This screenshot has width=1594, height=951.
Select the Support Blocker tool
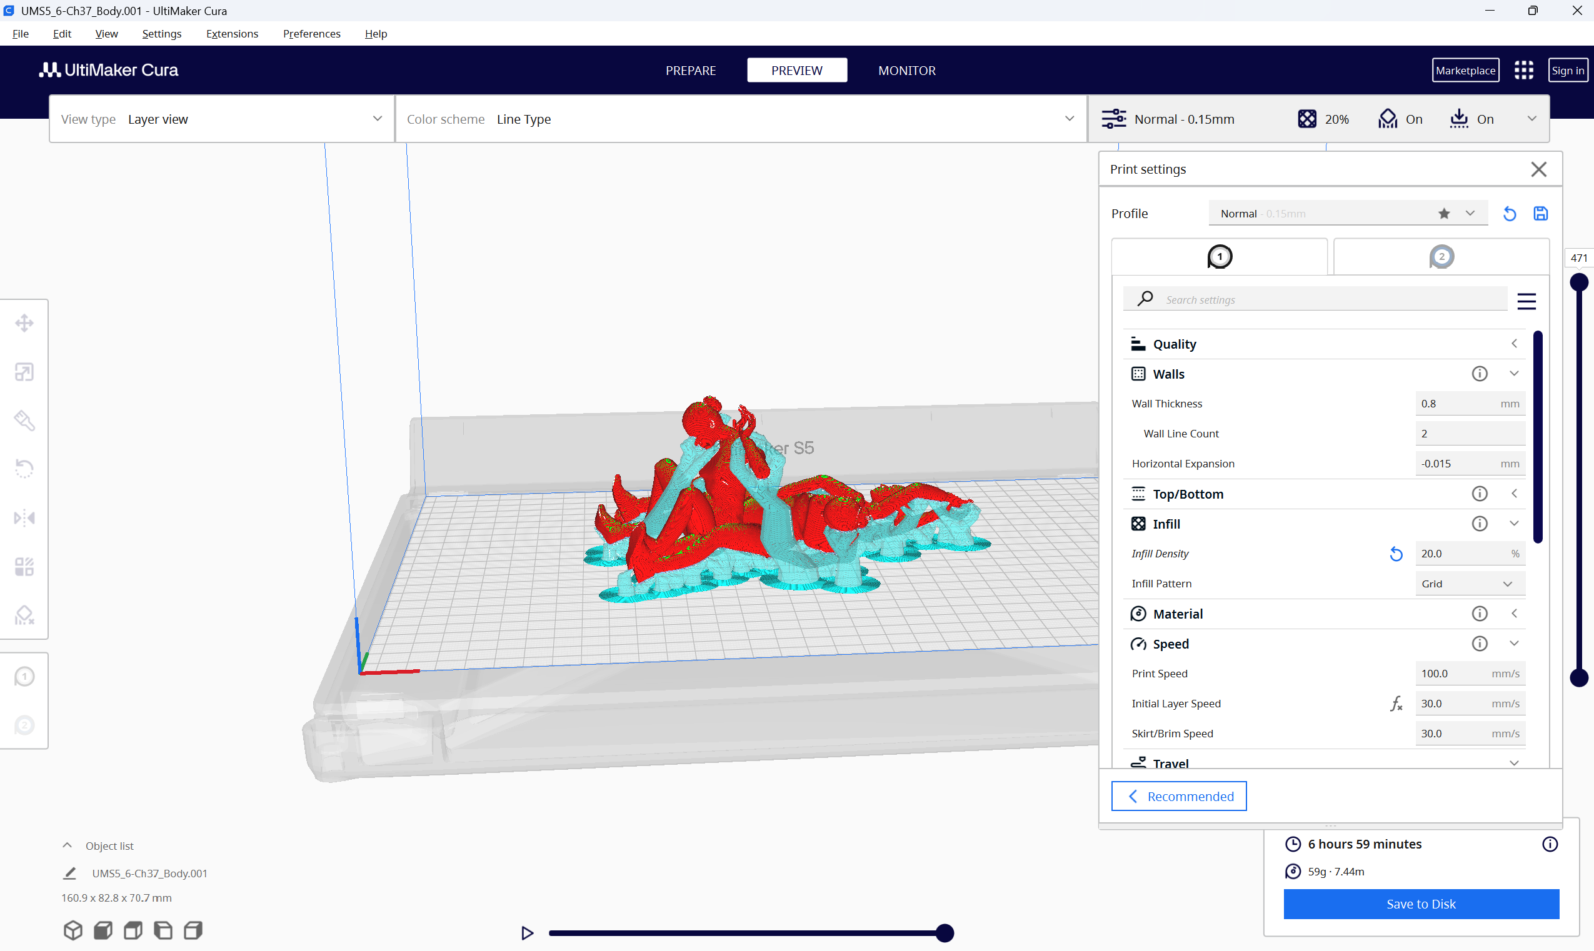(x=24, y=615)
